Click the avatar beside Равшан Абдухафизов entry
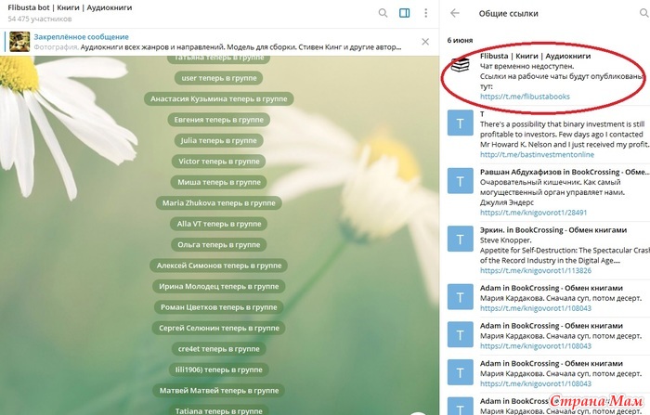The height and width of the screenshot is (415, 650). point(461,181)
